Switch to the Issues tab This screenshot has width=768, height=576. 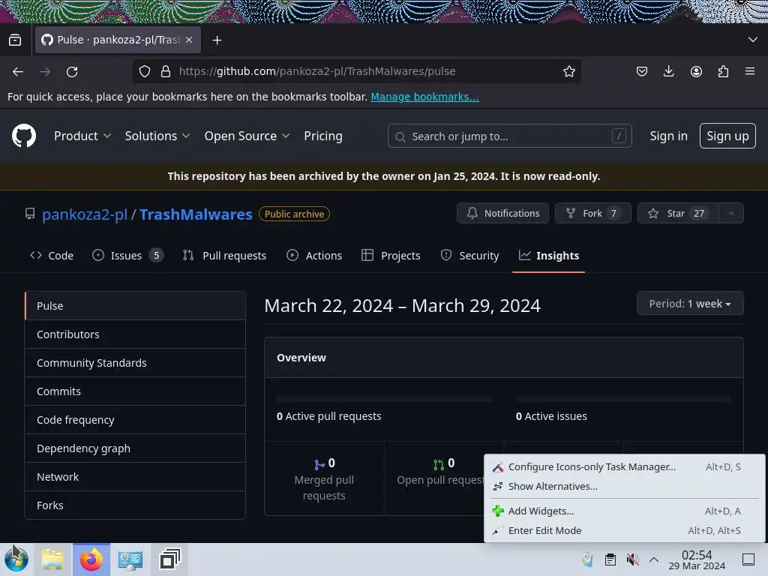click(127, 255)
